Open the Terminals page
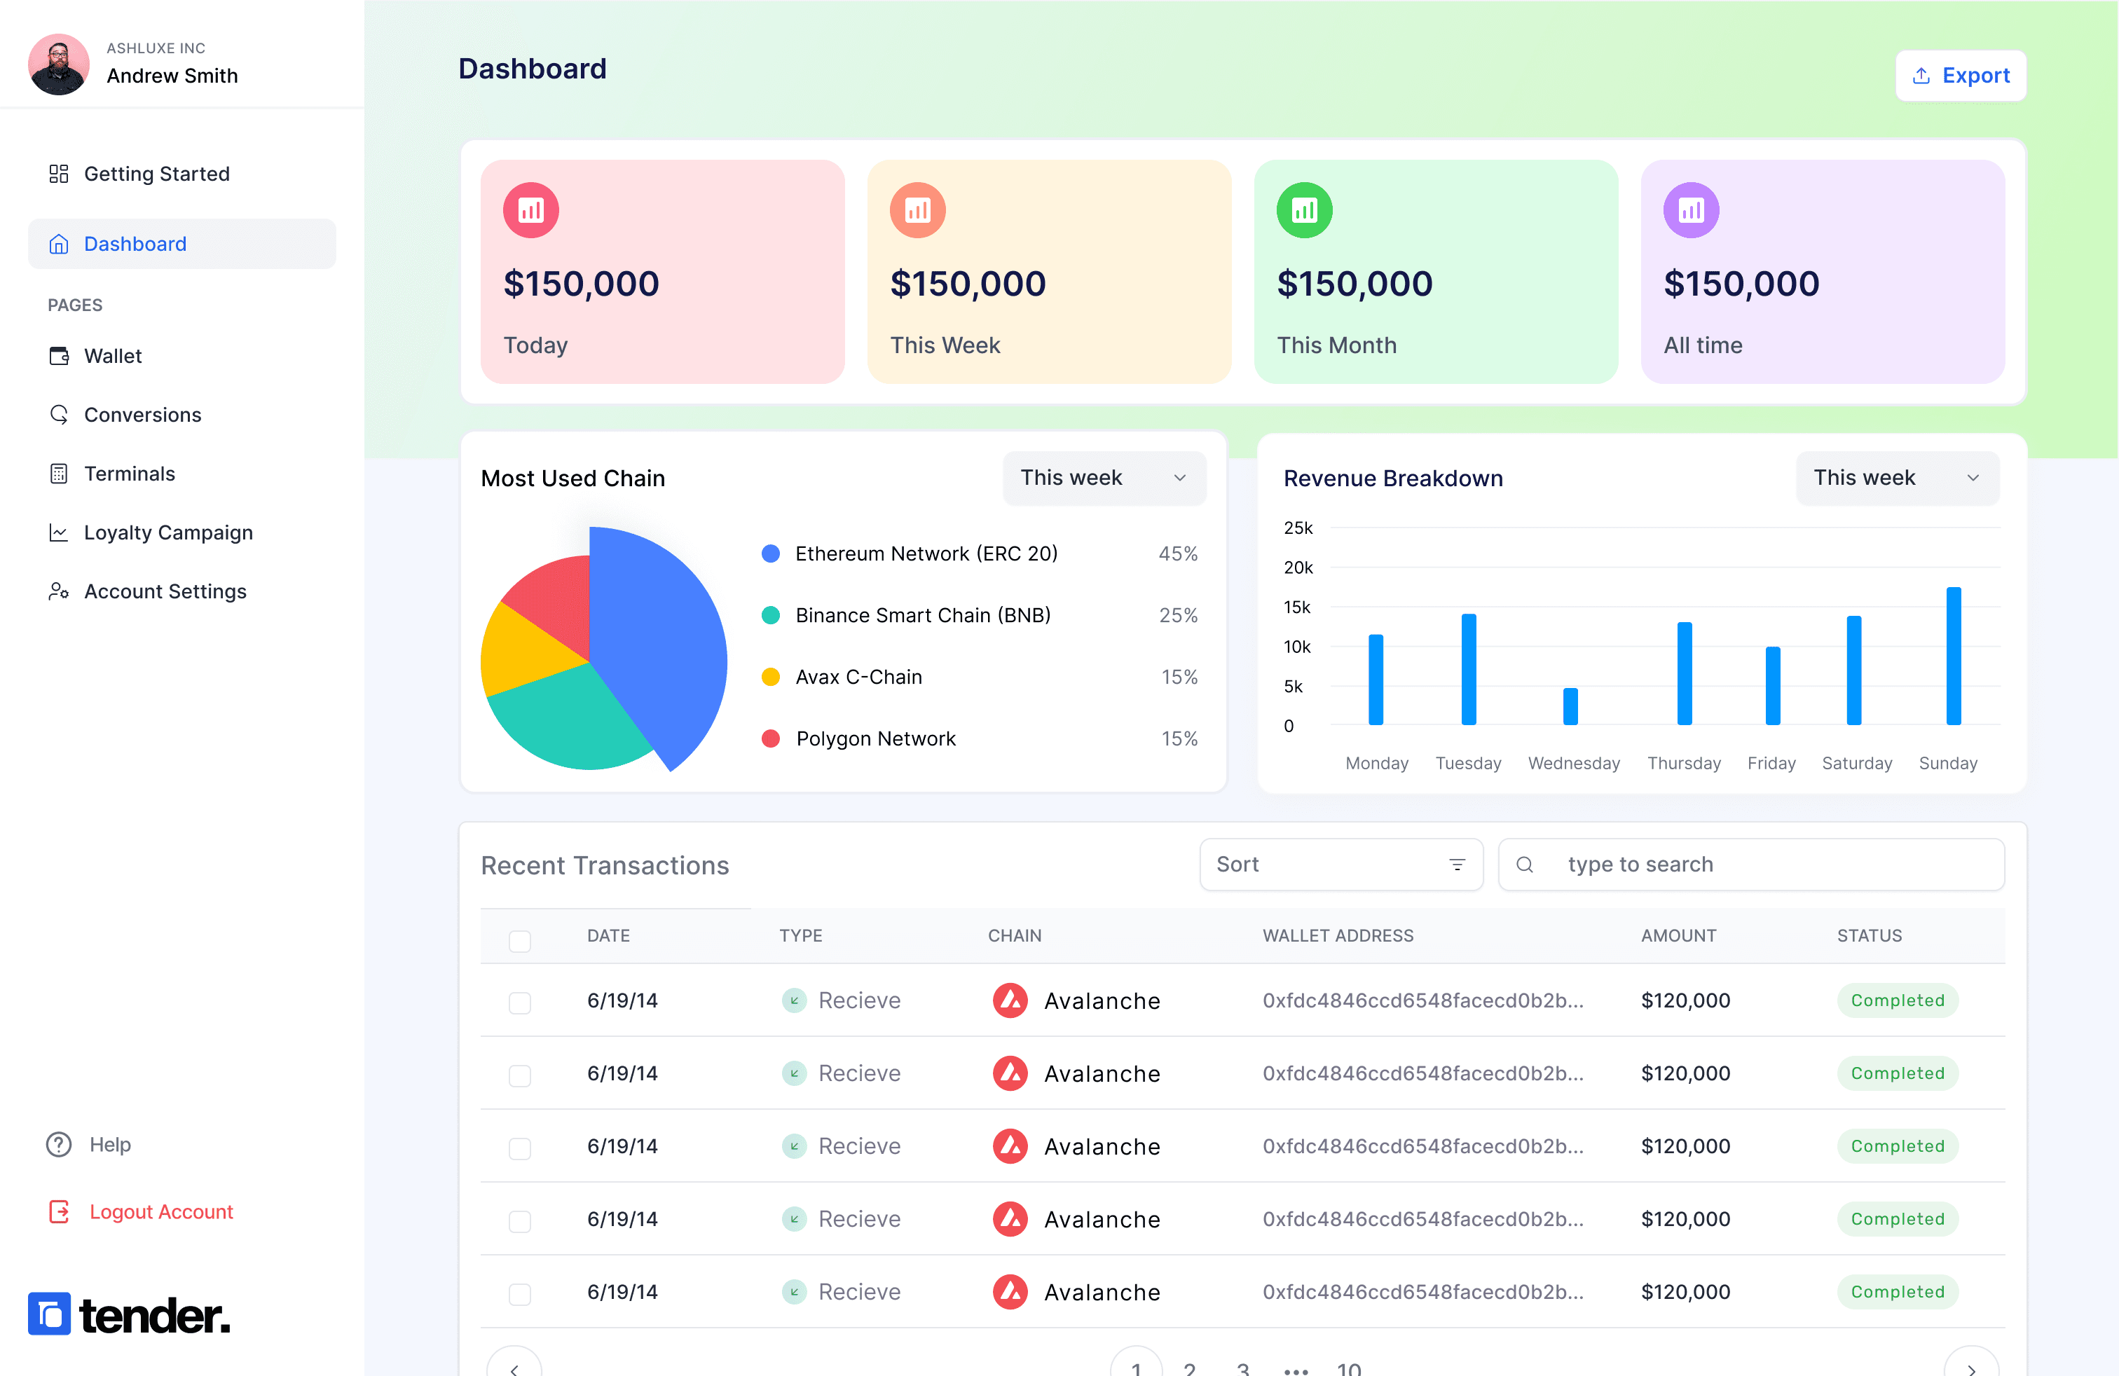This screenshot has width=2119, height=1376. pyautogui.click(x=129, y=474)
